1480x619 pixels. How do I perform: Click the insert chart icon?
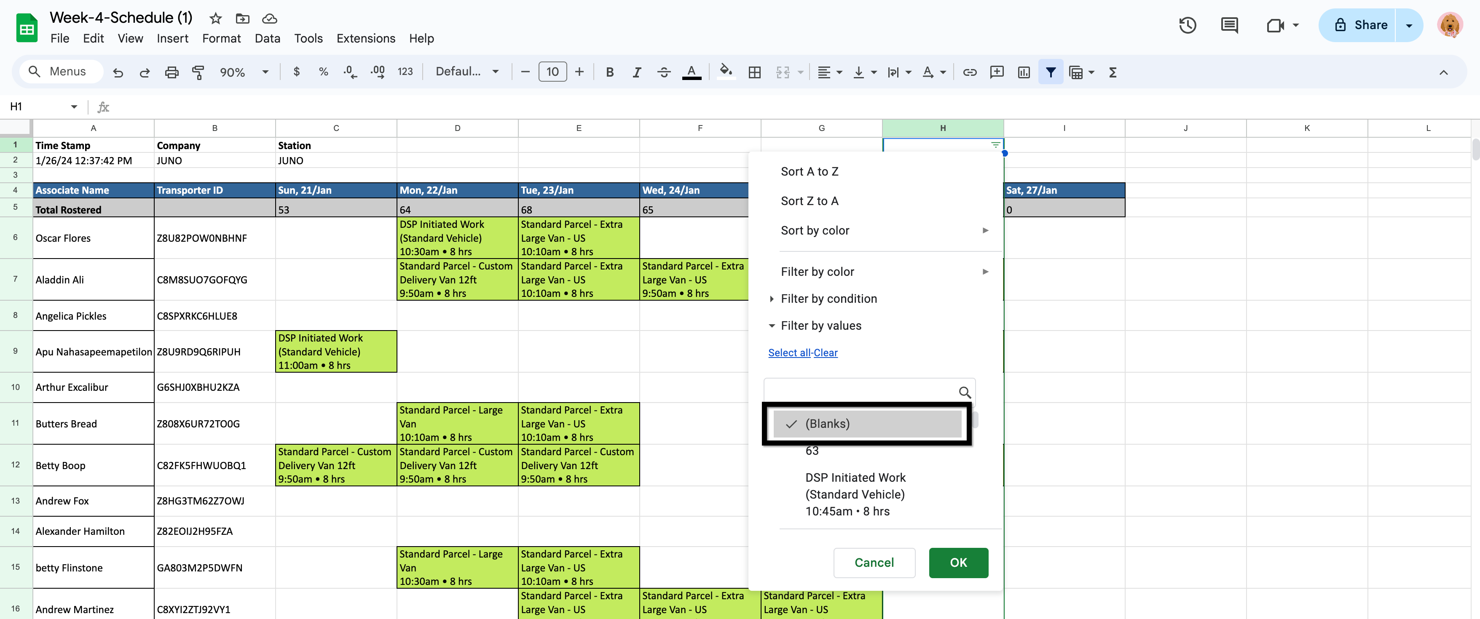click(x=1023, y=72)
